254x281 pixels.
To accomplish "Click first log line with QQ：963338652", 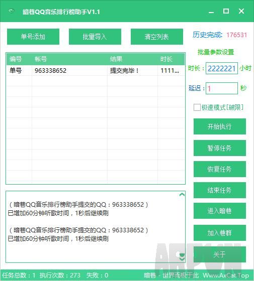I will pyautogui.click(x=78, y=205).
